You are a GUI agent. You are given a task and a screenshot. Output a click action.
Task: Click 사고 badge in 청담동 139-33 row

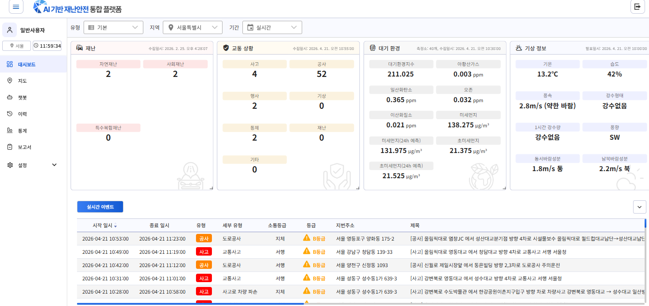click(204, 252)
